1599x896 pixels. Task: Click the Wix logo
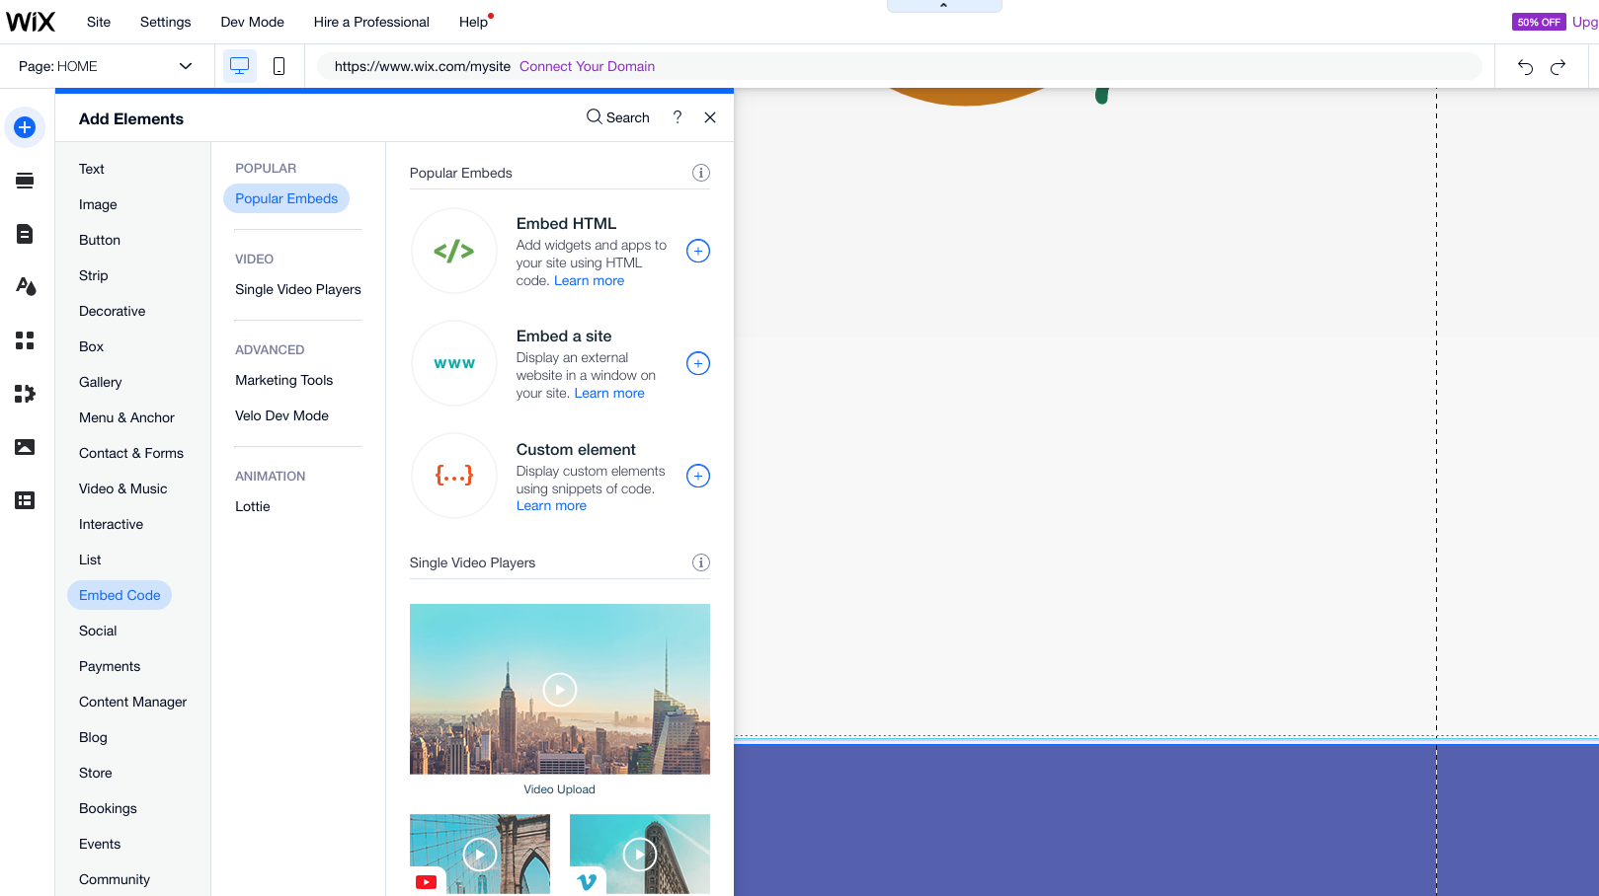point(31,22)
